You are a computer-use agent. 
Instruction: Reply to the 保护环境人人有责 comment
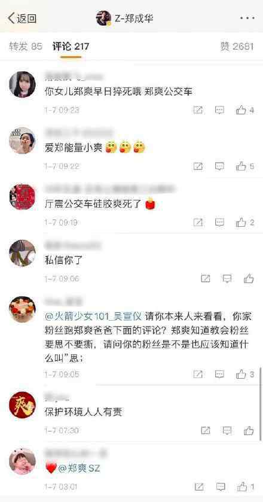tap(227, 430)
